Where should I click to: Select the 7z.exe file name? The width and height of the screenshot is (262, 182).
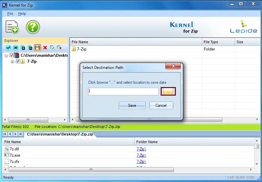15,155
